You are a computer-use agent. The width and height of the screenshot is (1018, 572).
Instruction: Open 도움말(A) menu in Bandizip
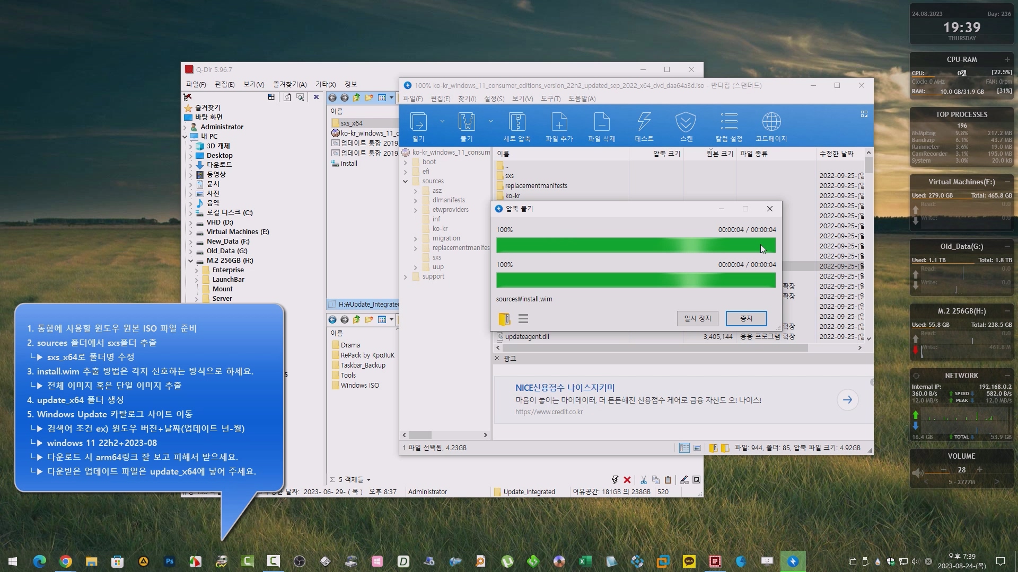[582, 99]
